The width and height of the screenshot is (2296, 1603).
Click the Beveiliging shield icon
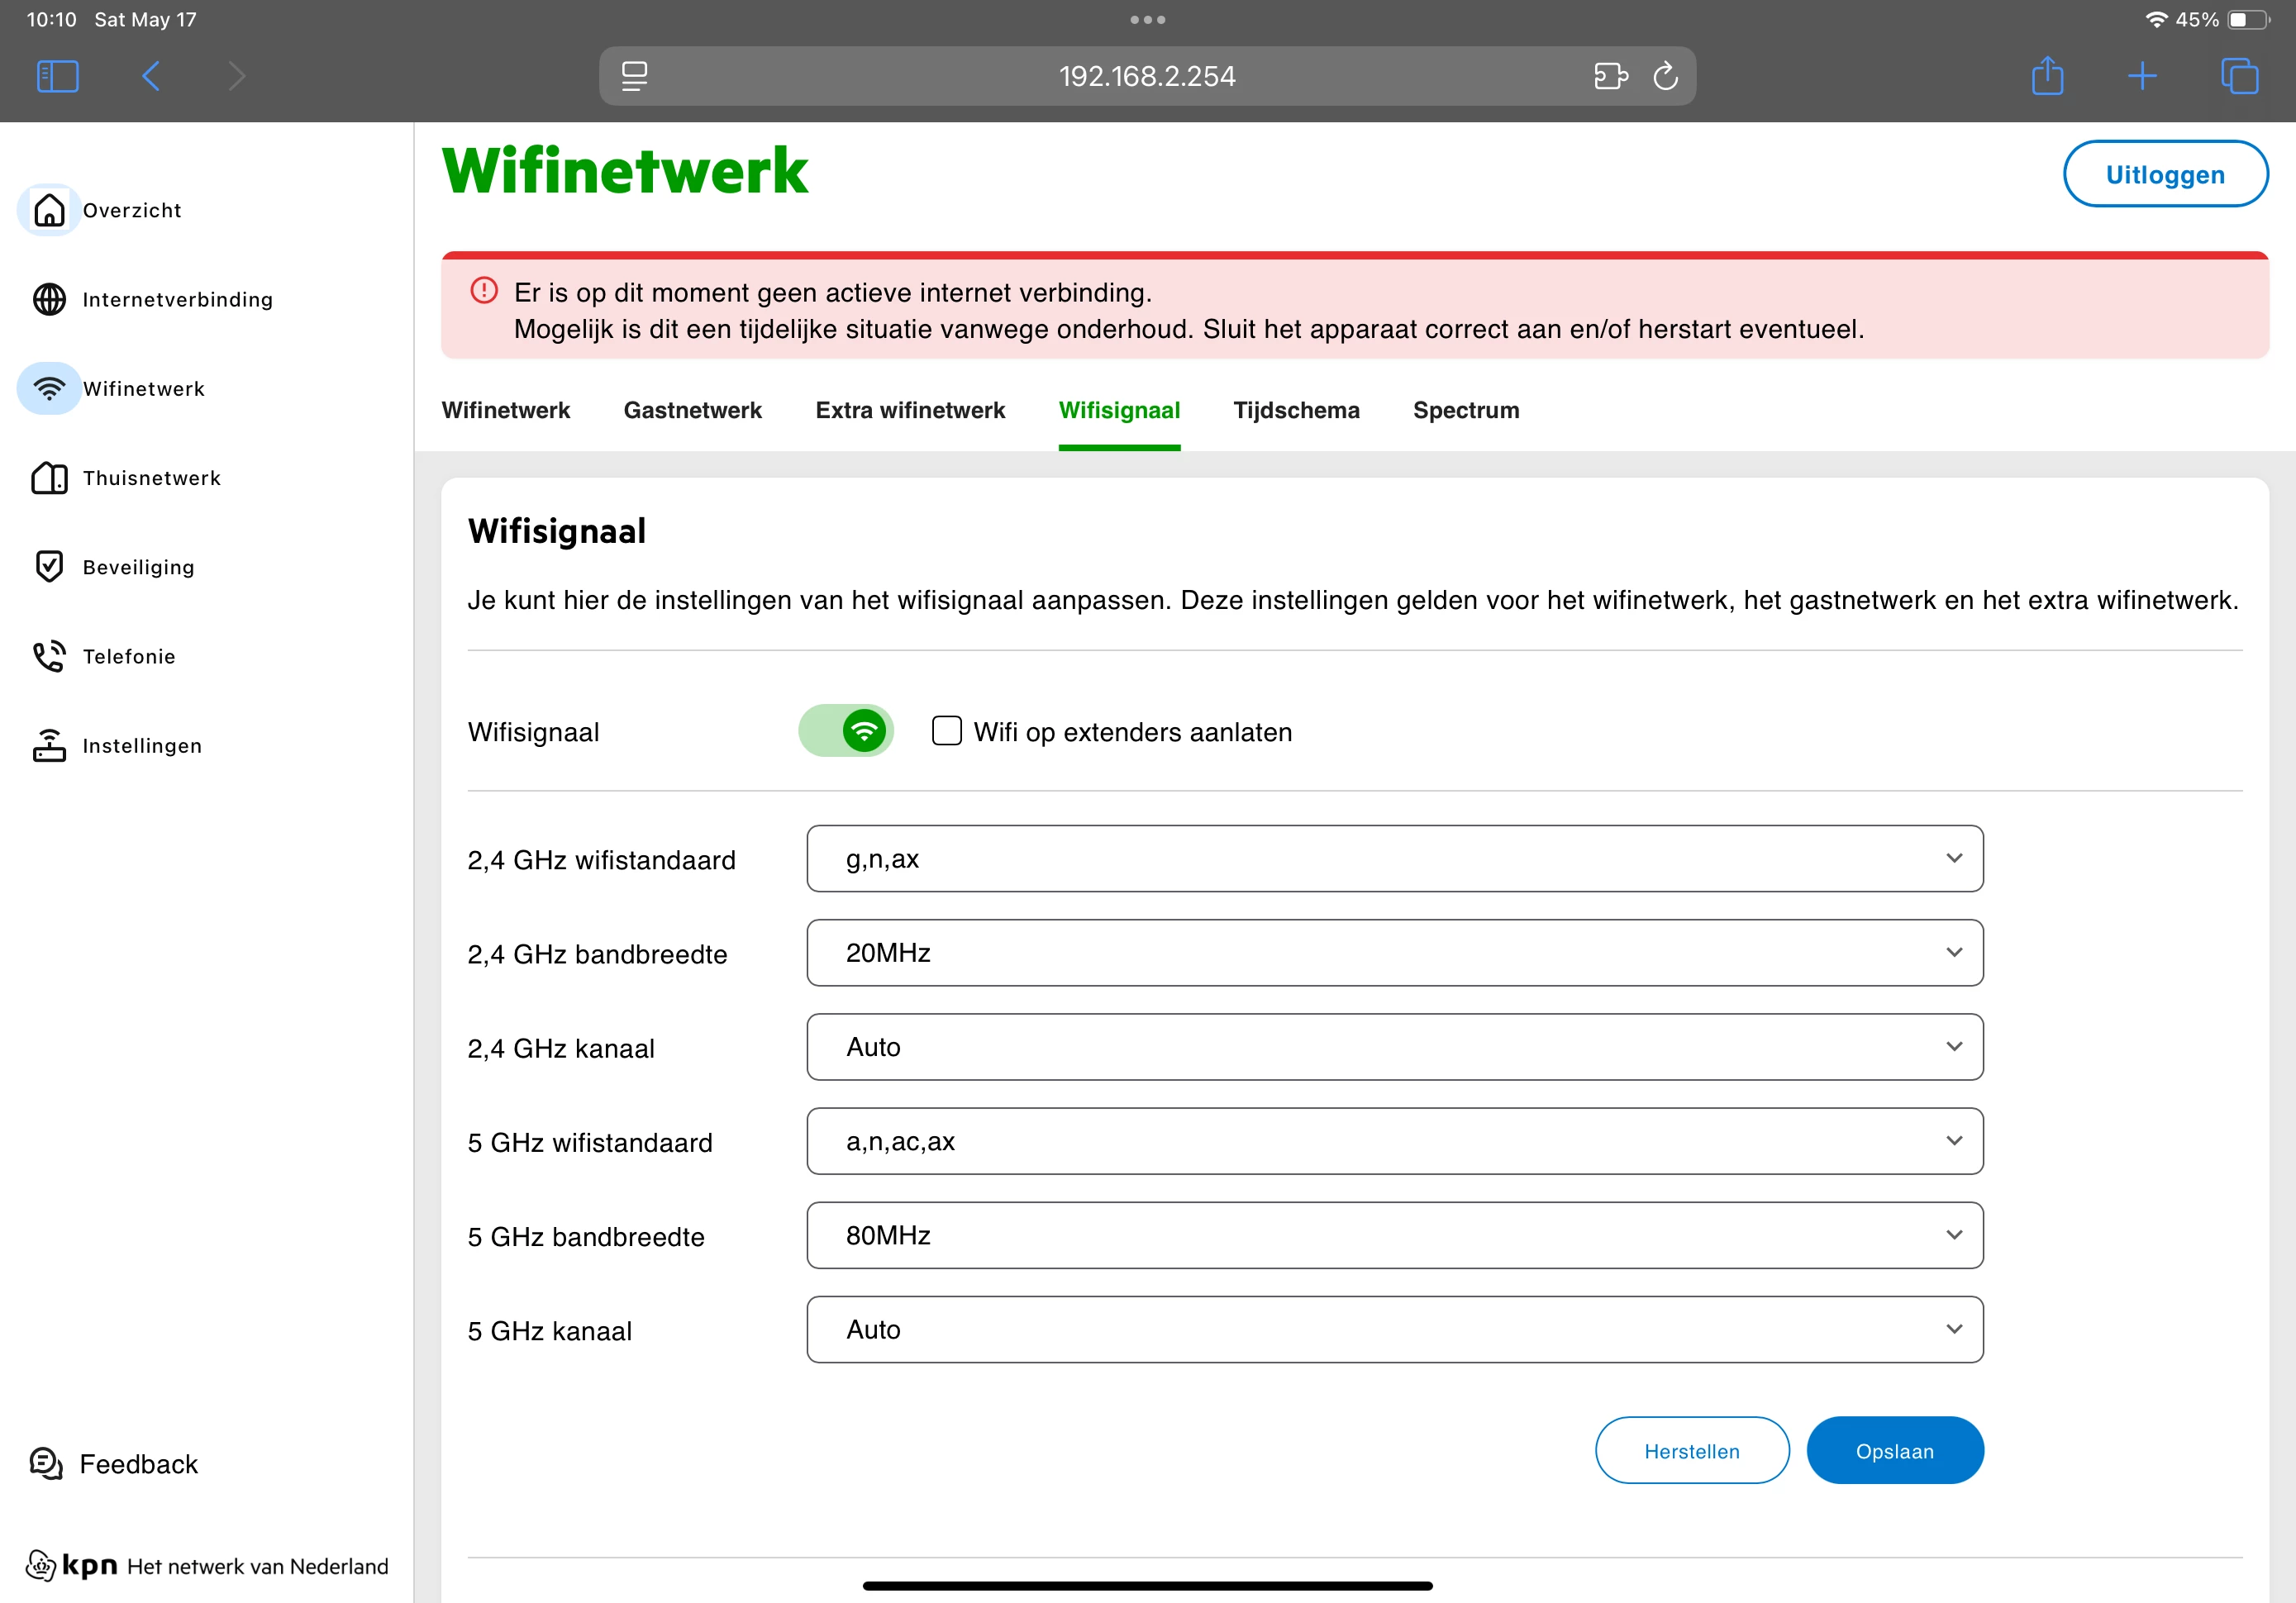click(49, 567)
